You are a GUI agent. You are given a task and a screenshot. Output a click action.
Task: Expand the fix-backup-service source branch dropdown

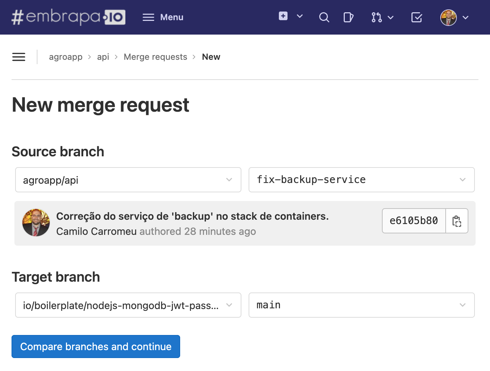click(362, 180)
